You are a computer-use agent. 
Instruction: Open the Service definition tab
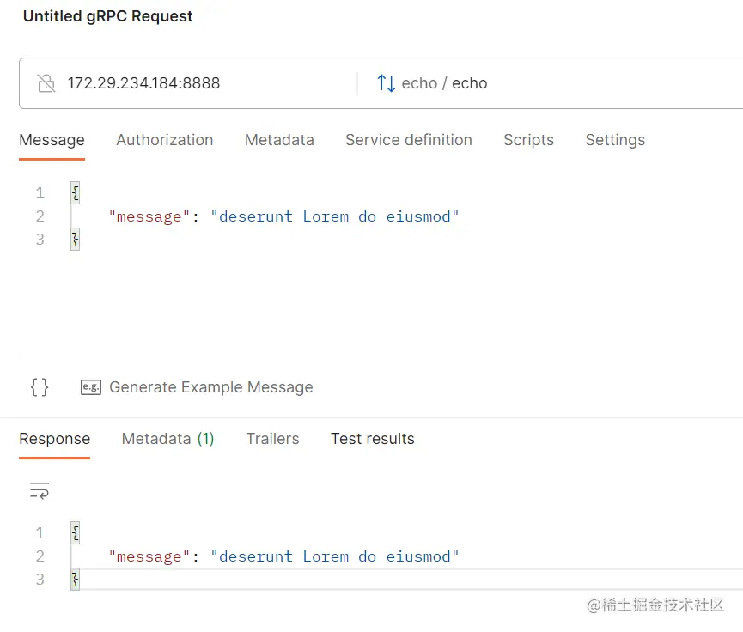(x=408, y=140)
